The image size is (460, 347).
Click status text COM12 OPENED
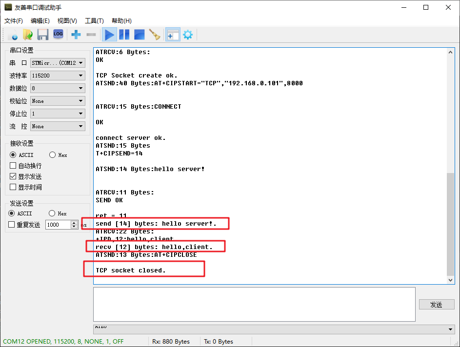[x=63, y=342]
